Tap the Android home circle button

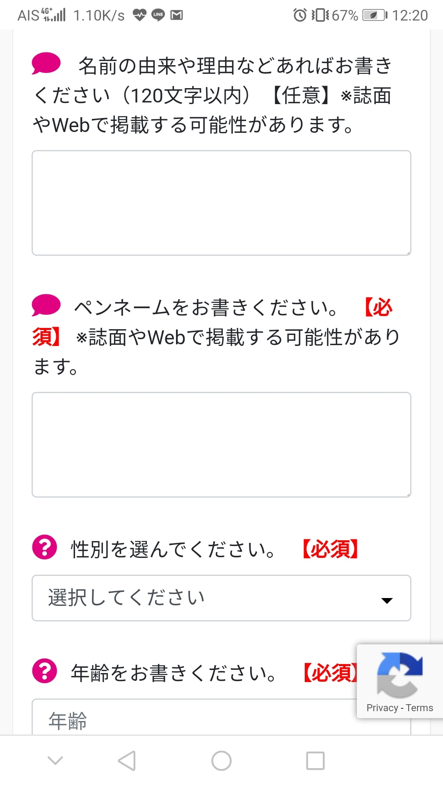pyautogui.click(x=221, y=761)
